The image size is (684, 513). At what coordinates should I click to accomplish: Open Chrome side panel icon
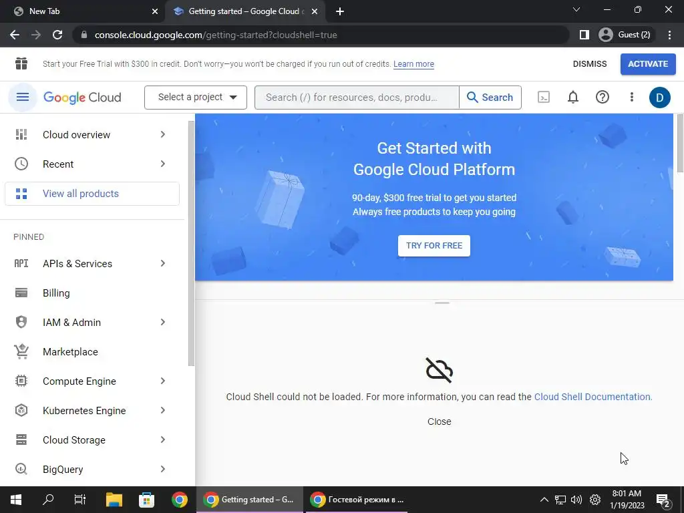pyautogui.click(x=584, y=35)
